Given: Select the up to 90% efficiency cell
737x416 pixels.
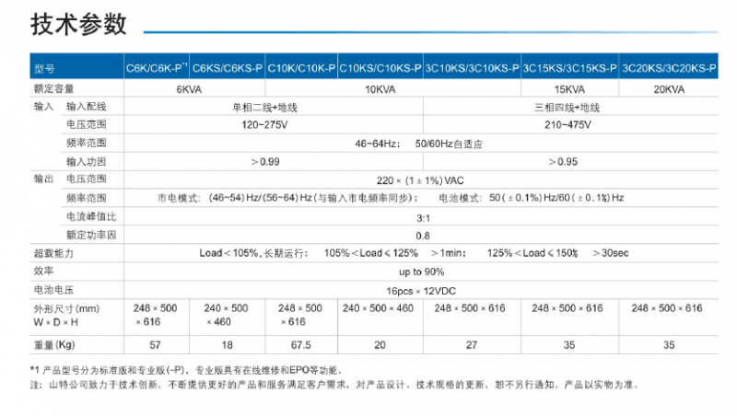Looking at the screenshot, I should pos(421,271).
